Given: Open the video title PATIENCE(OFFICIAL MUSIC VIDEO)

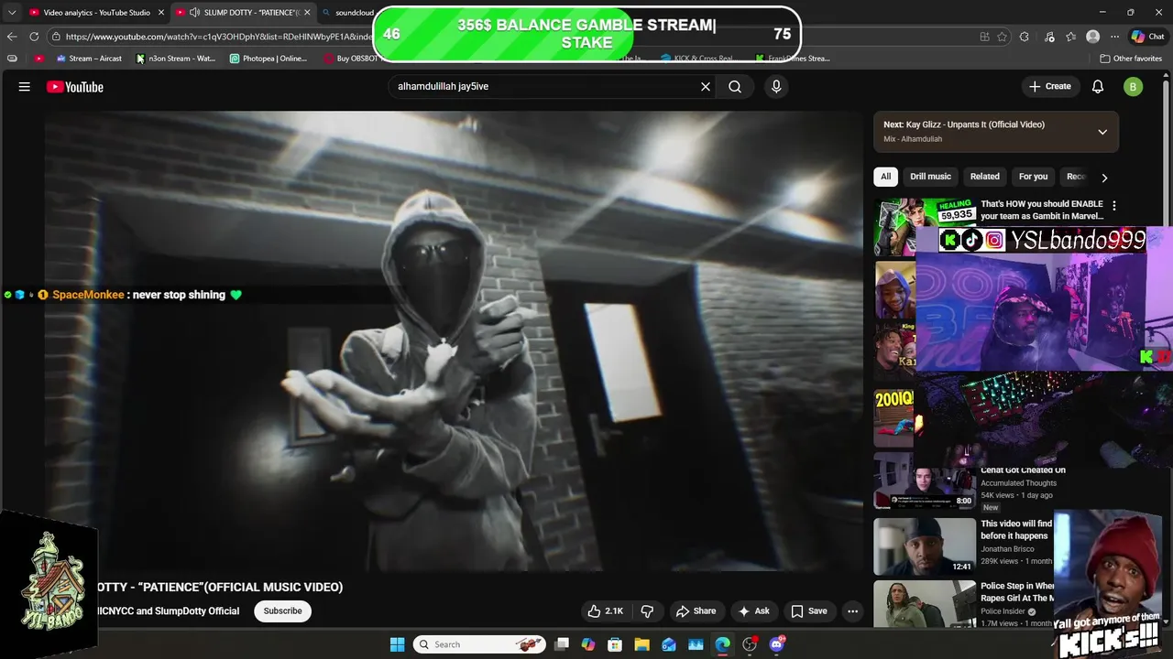Looking at the screenshot, I should pyautogui.click(x=220, y=588).
